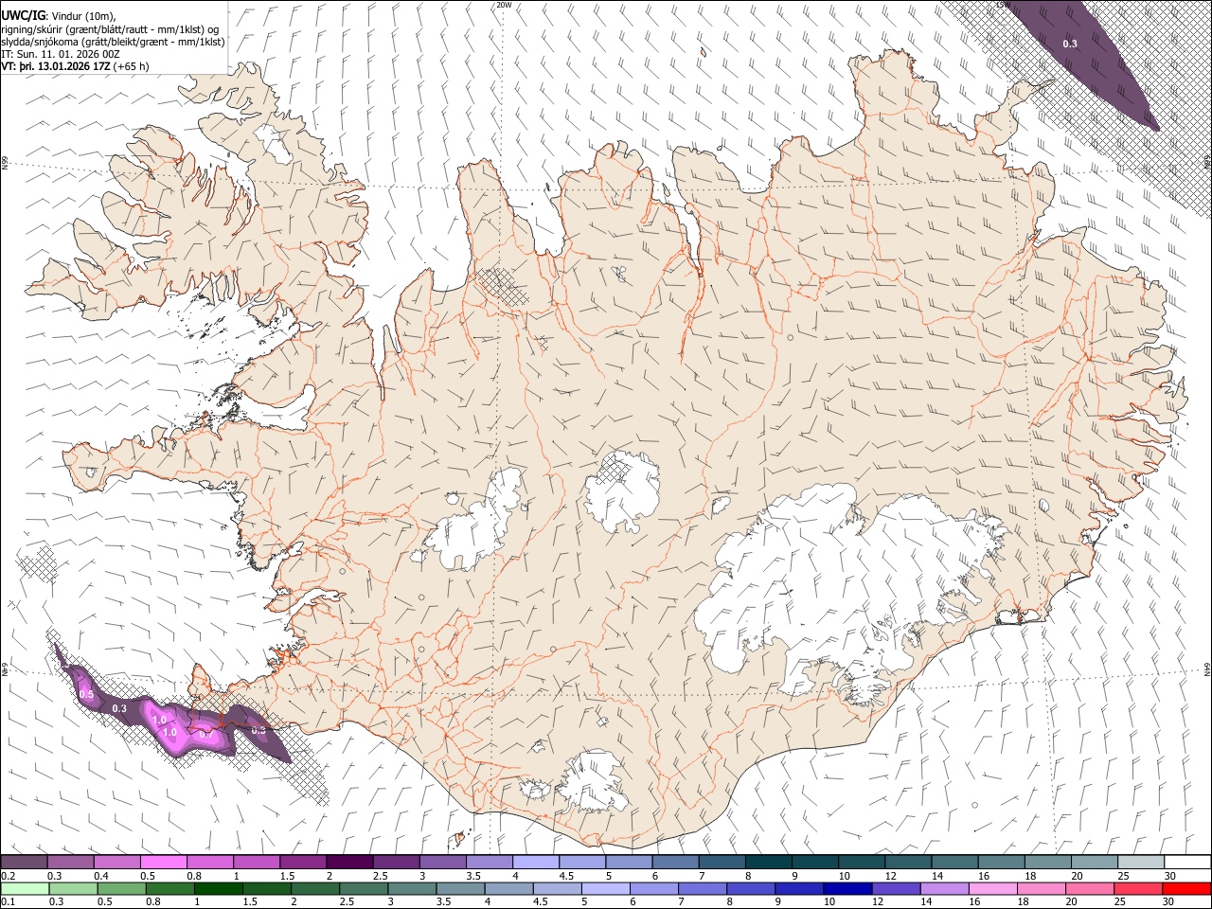Select the dark teal snow swatch for 8–9
The height and width of the screenshot is (909, 1212).
769,863
